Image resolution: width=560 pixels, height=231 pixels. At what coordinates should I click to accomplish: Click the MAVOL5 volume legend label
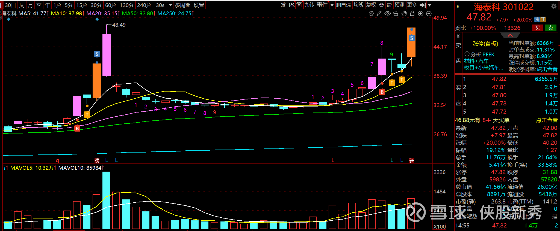(33, 168)
